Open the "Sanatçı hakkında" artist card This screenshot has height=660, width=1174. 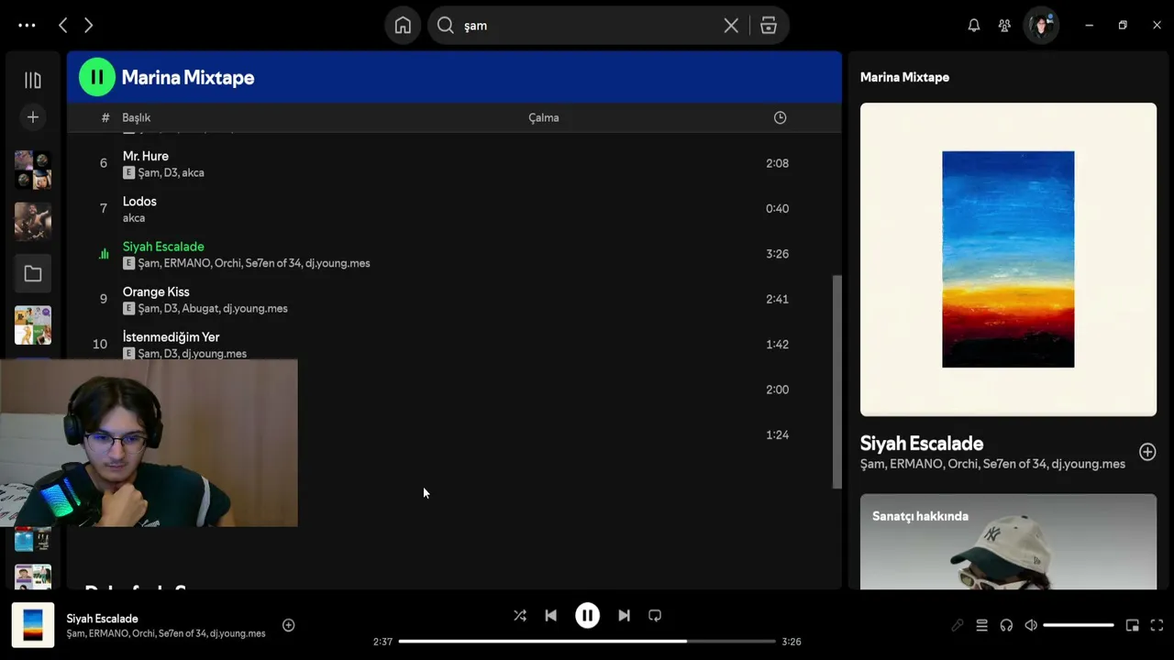coord(1008,542)
